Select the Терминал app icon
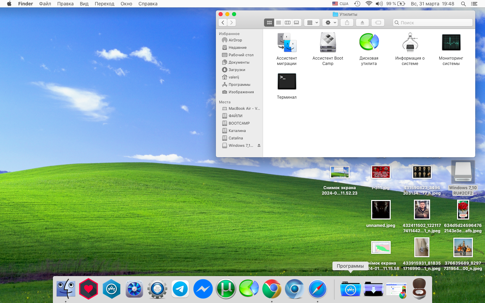Image resolution: width=485 pixels, height=303 pixels. 287,81
